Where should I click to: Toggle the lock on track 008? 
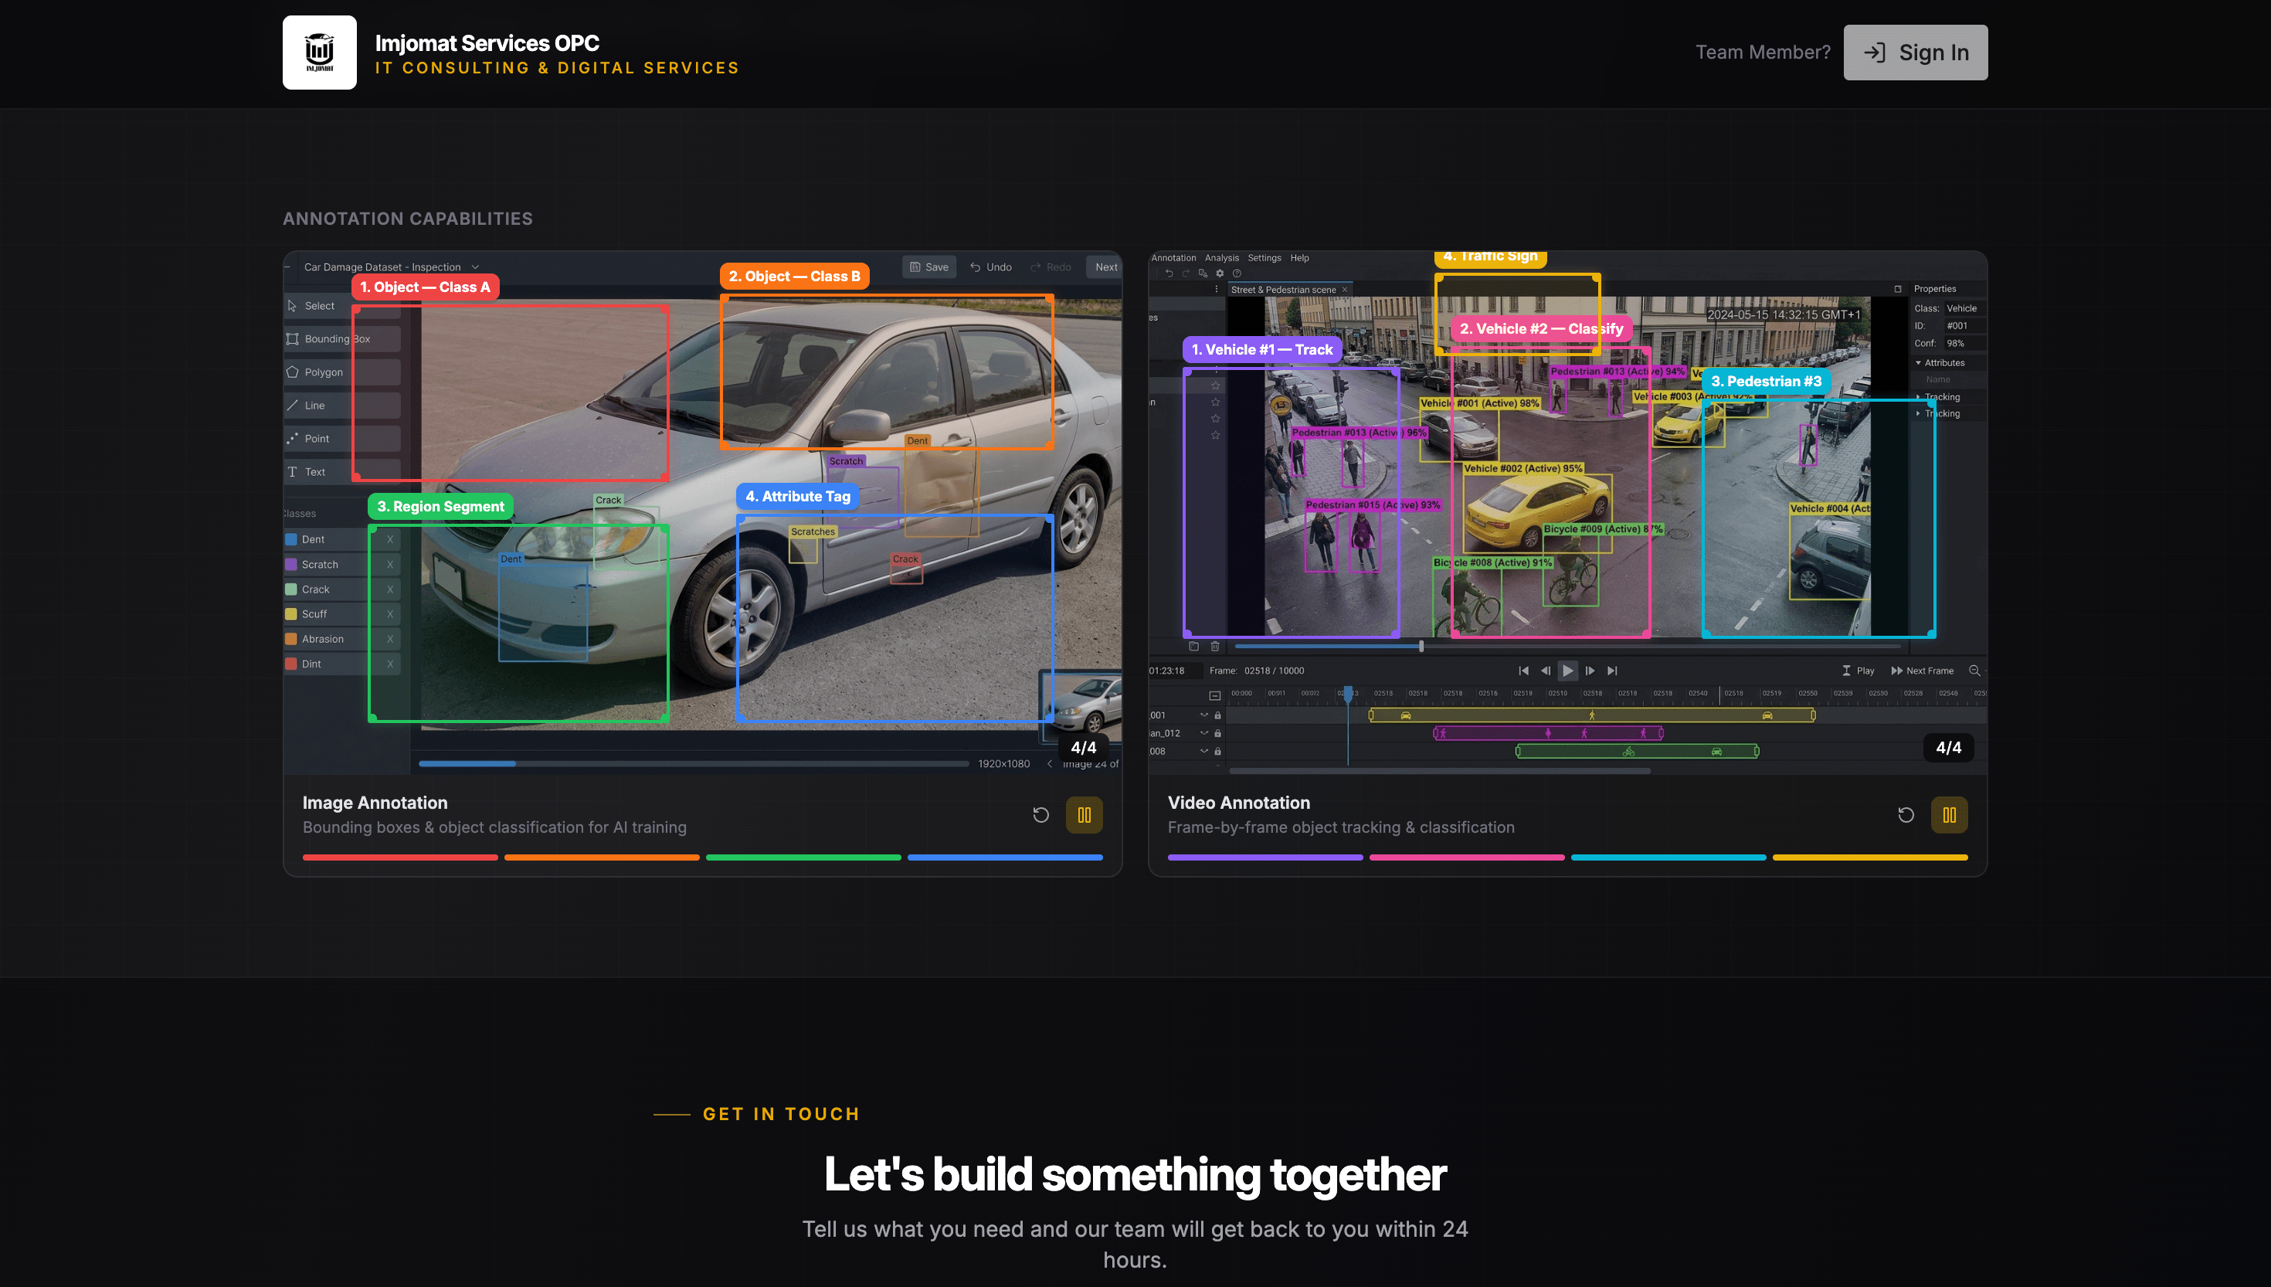pyautogui.click(x=1217, y=752)
